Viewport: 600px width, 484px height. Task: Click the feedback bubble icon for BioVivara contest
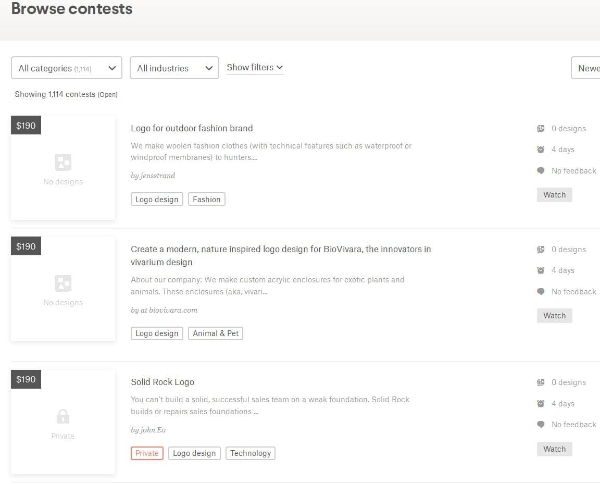(x=541, y=291)
